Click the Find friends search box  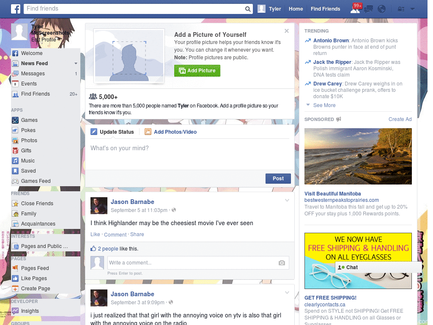coord(134,8)
